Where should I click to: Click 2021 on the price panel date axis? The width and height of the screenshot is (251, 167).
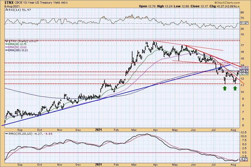98,130
